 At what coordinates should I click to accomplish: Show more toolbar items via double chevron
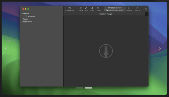[x=146, y=9]
